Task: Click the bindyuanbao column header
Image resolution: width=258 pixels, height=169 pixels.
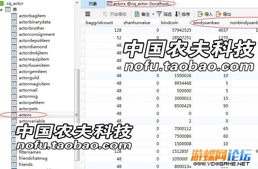Action: point(211,22)
